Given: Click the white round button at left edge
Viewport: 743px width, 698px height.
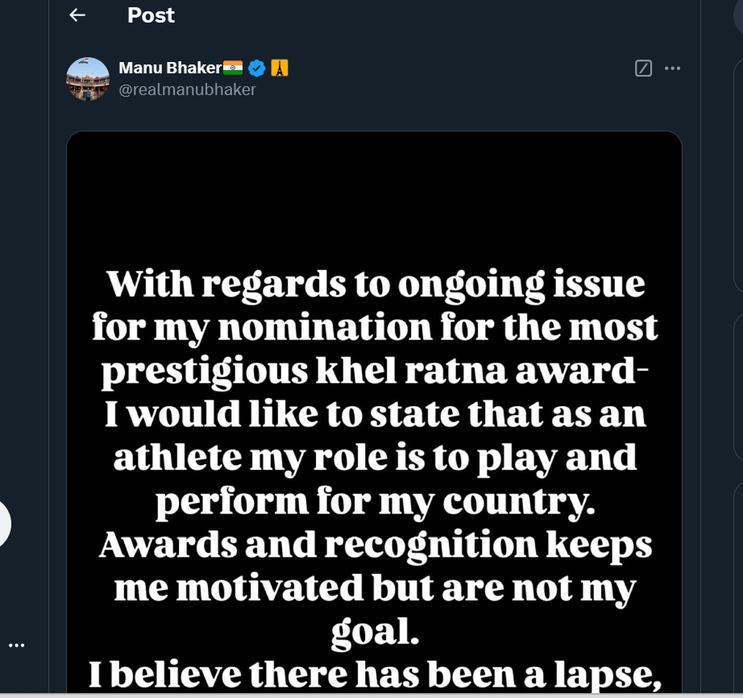Looking at the screenshot, I should click(4, 524).
